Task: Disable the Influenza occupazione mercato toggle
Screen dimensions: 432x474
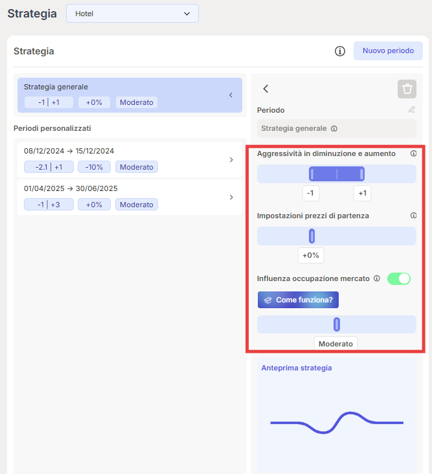Action: point(399,278)
